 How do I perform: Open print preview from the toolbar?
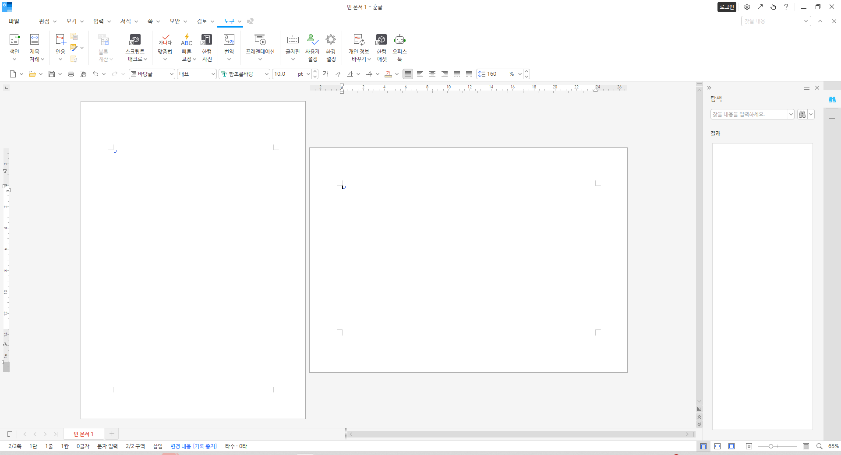click(83, 74)
